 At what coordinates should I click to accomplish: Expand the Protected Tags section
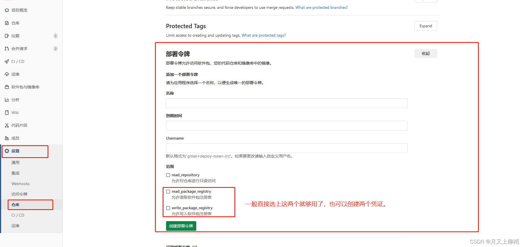[x=426, y=26]
